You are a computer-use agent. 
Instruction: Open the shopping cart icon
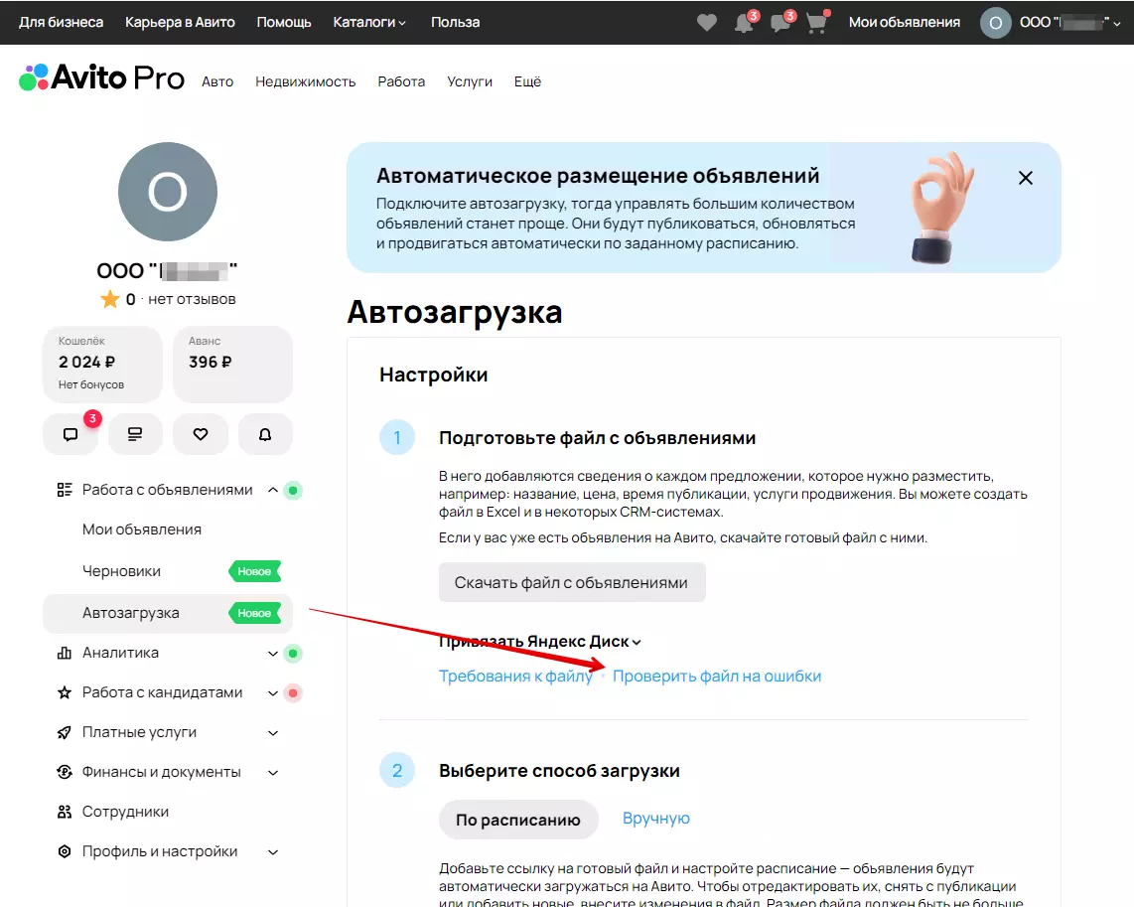(x=816, y=23)
